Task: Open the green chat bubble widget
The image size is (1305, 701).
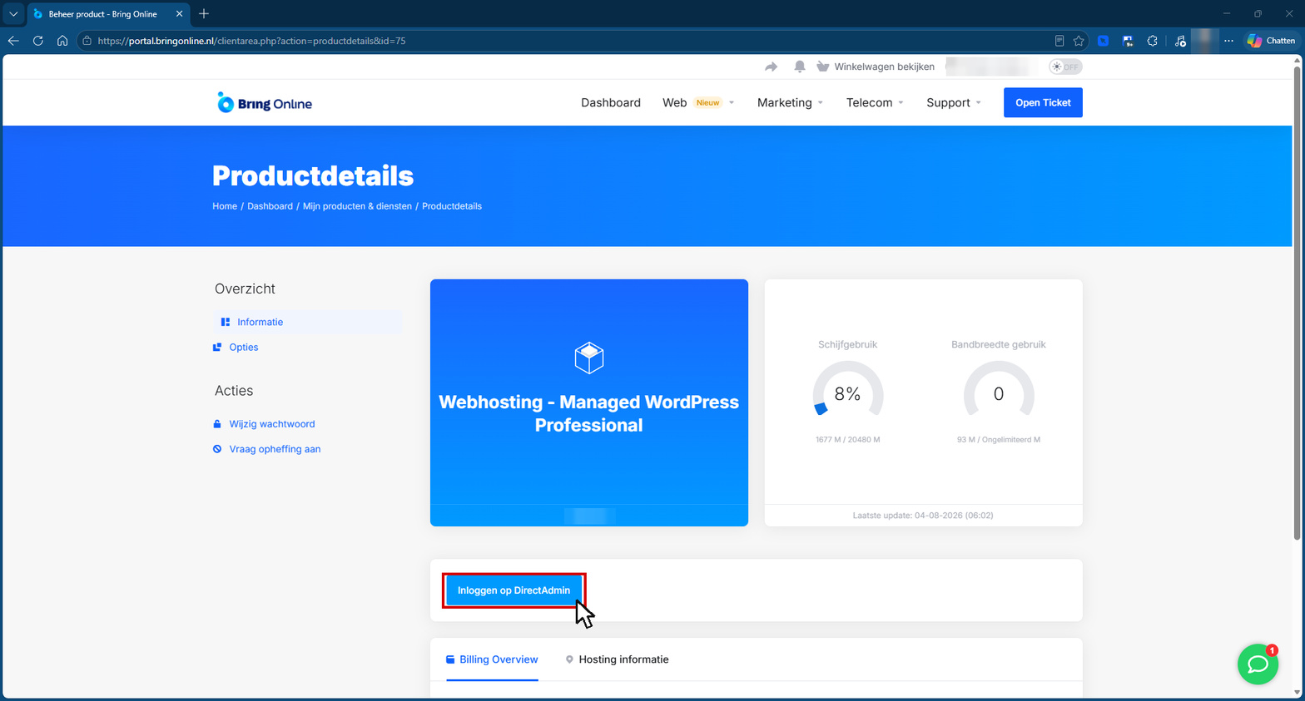Action: point(1258,664)
